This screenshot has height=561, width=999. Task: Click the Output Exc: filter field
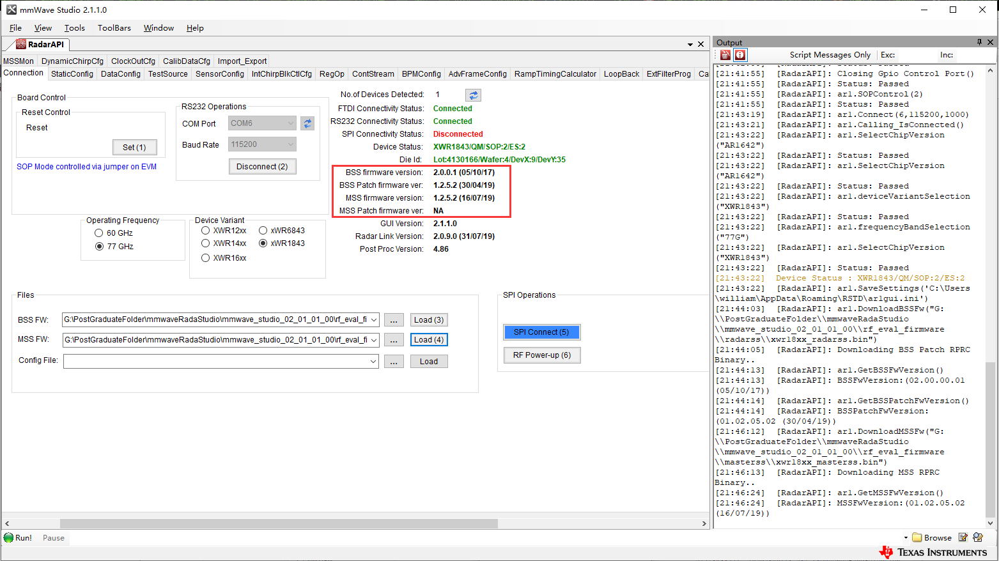[x=918, y=55]
